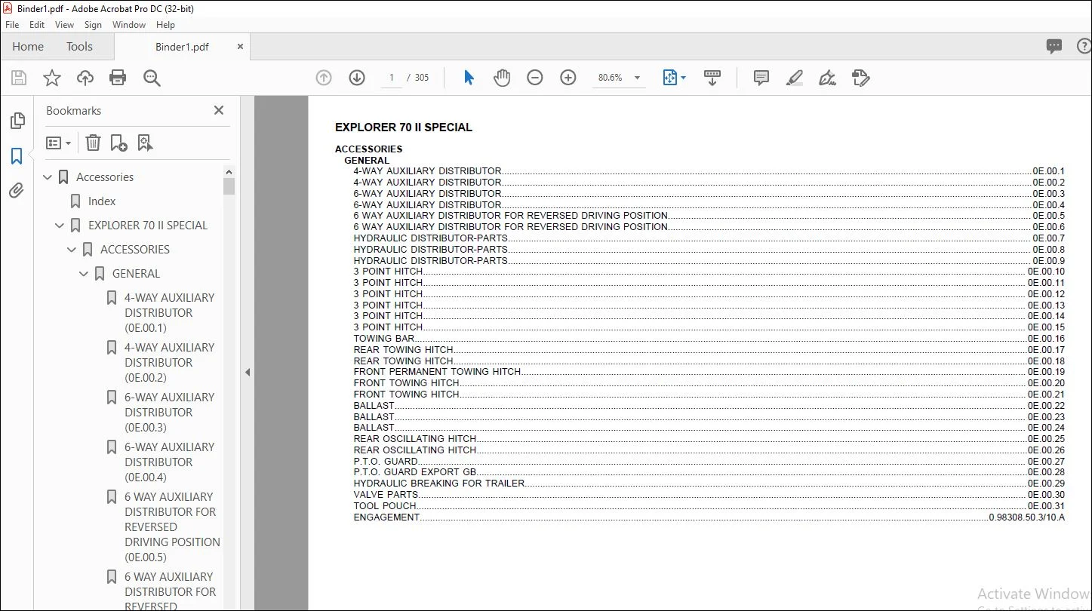The width and height of the screenshot is (1092, 611).
Task: Open the Edit menu
Action: coord(37,25)
